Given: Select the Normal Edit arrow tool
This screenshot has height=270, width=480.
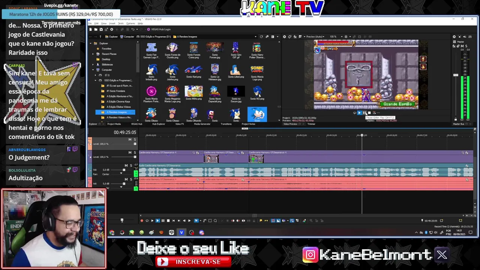Looking at the screenshot, I should point(196,220).
